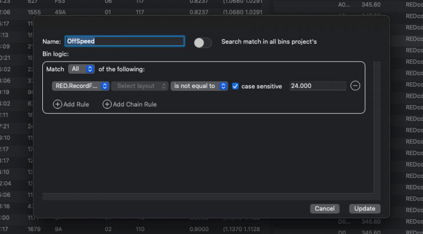
Task: Toggle search match in all project bins
Action: 202,42
